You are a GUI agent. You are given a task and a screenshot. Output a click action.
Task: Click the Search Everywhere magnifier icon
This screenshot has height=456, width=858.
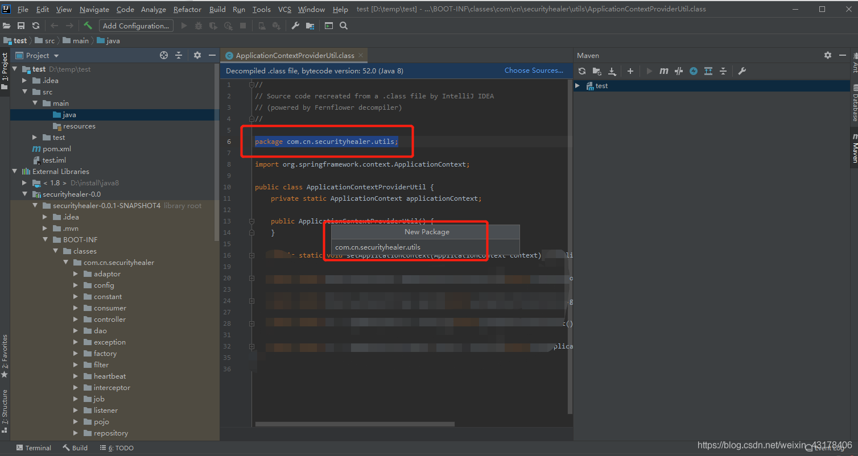click(344, 26)
